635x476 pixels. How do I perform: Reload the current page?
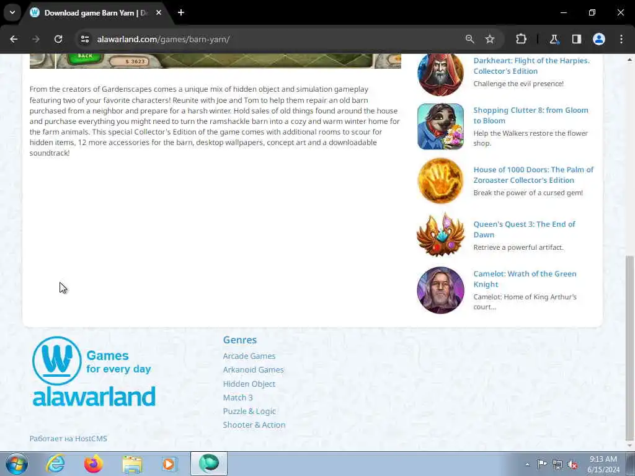click(x=58, y=39)
